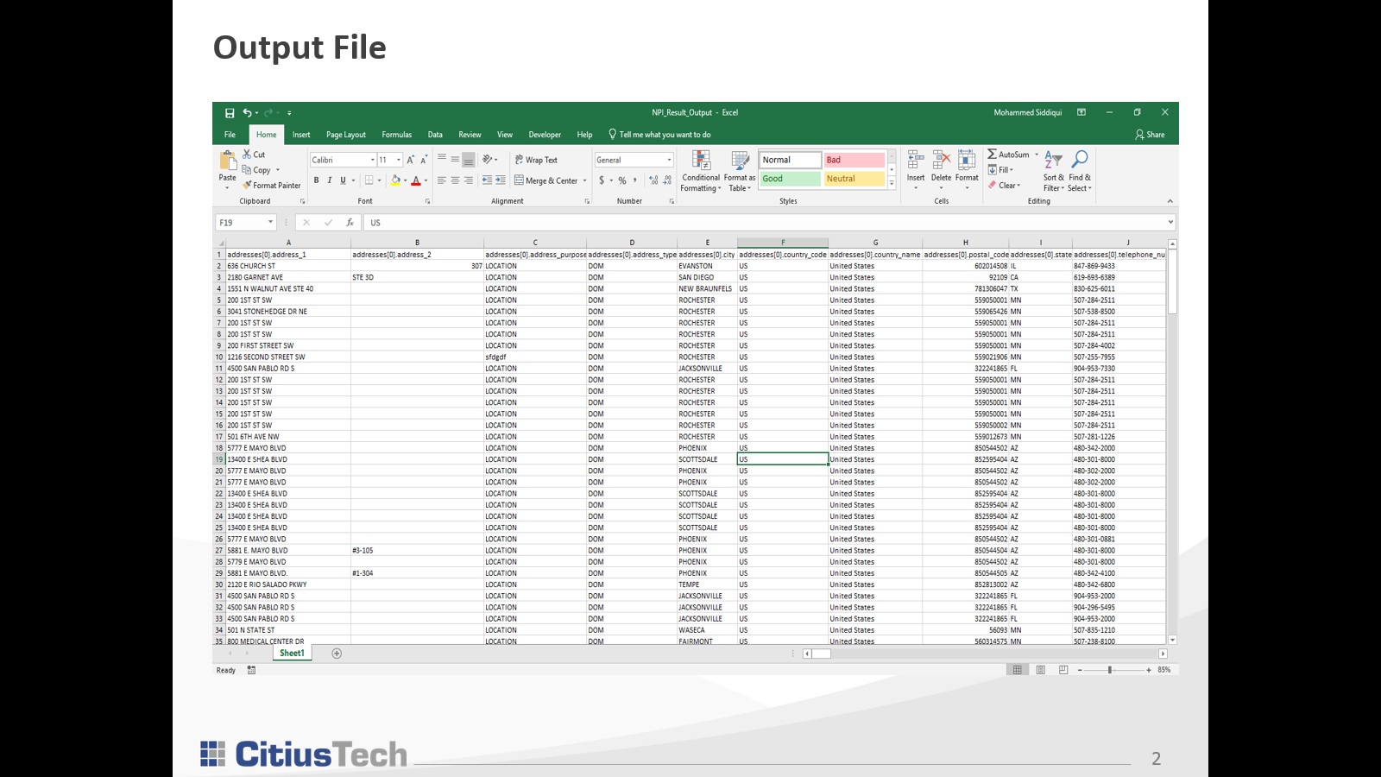Apply the Good cell style
Viewport: 1381px width, 777px height.
pos(790,179)
